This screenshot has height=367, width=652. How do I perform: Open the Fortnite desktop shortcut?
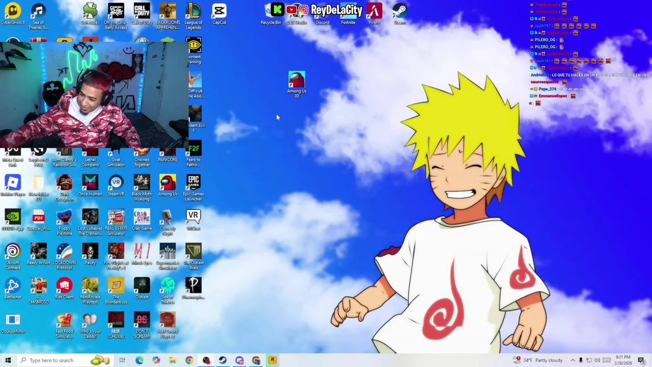[x=348, y=14]
